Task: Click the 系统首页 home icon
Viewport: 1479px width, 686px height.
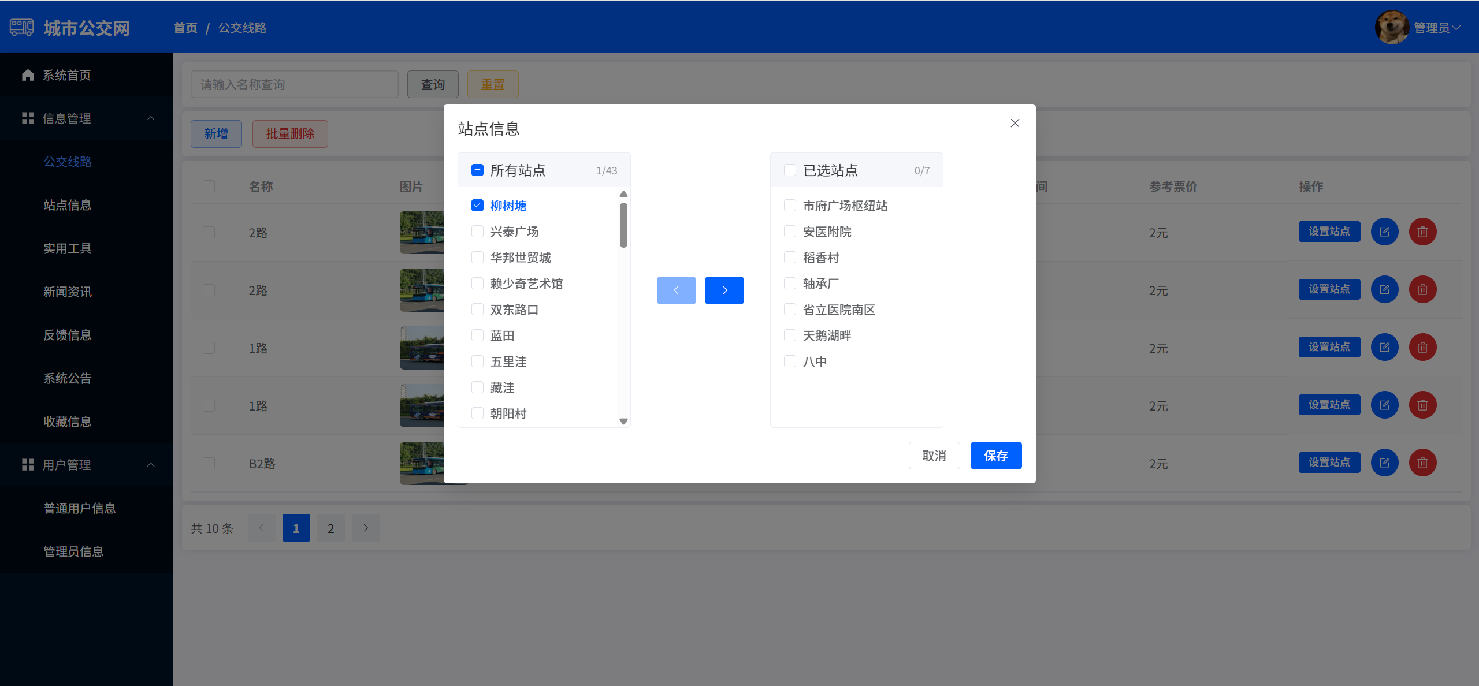Action: tap(28, 75)
